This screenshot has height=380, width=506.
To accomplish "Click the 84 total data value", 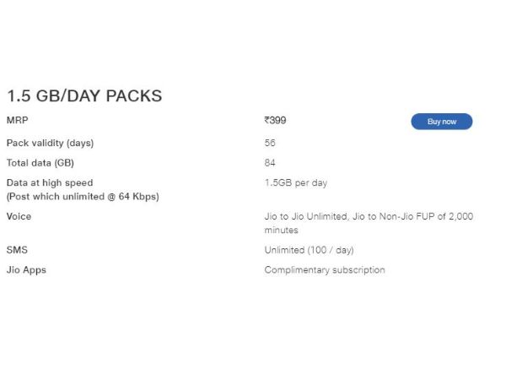I will 270,163.
